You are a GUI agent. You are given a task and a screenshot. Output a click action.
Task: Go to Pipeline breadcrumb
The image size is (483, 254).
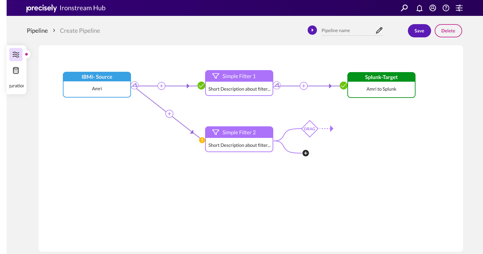37,30
